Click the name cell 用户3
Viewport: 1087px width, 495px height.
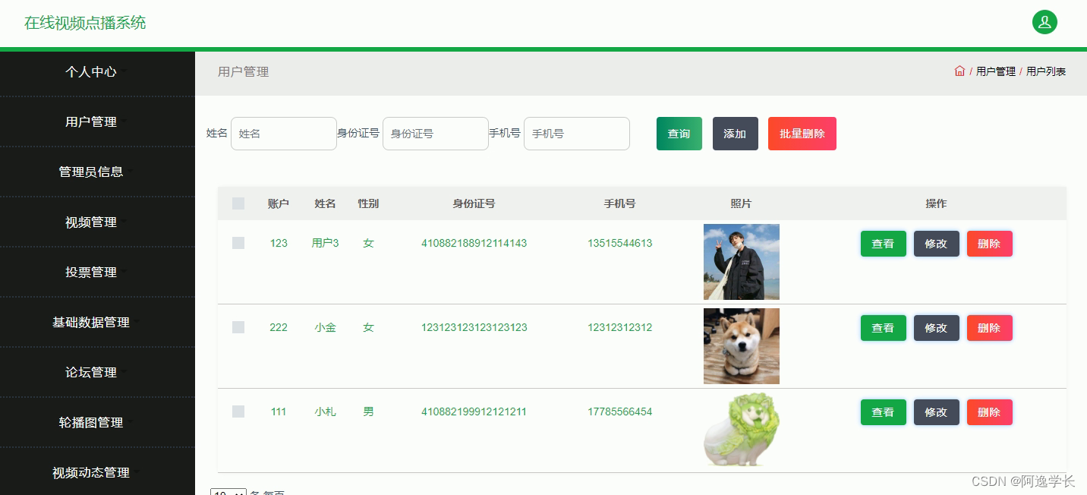pos(326,243)
